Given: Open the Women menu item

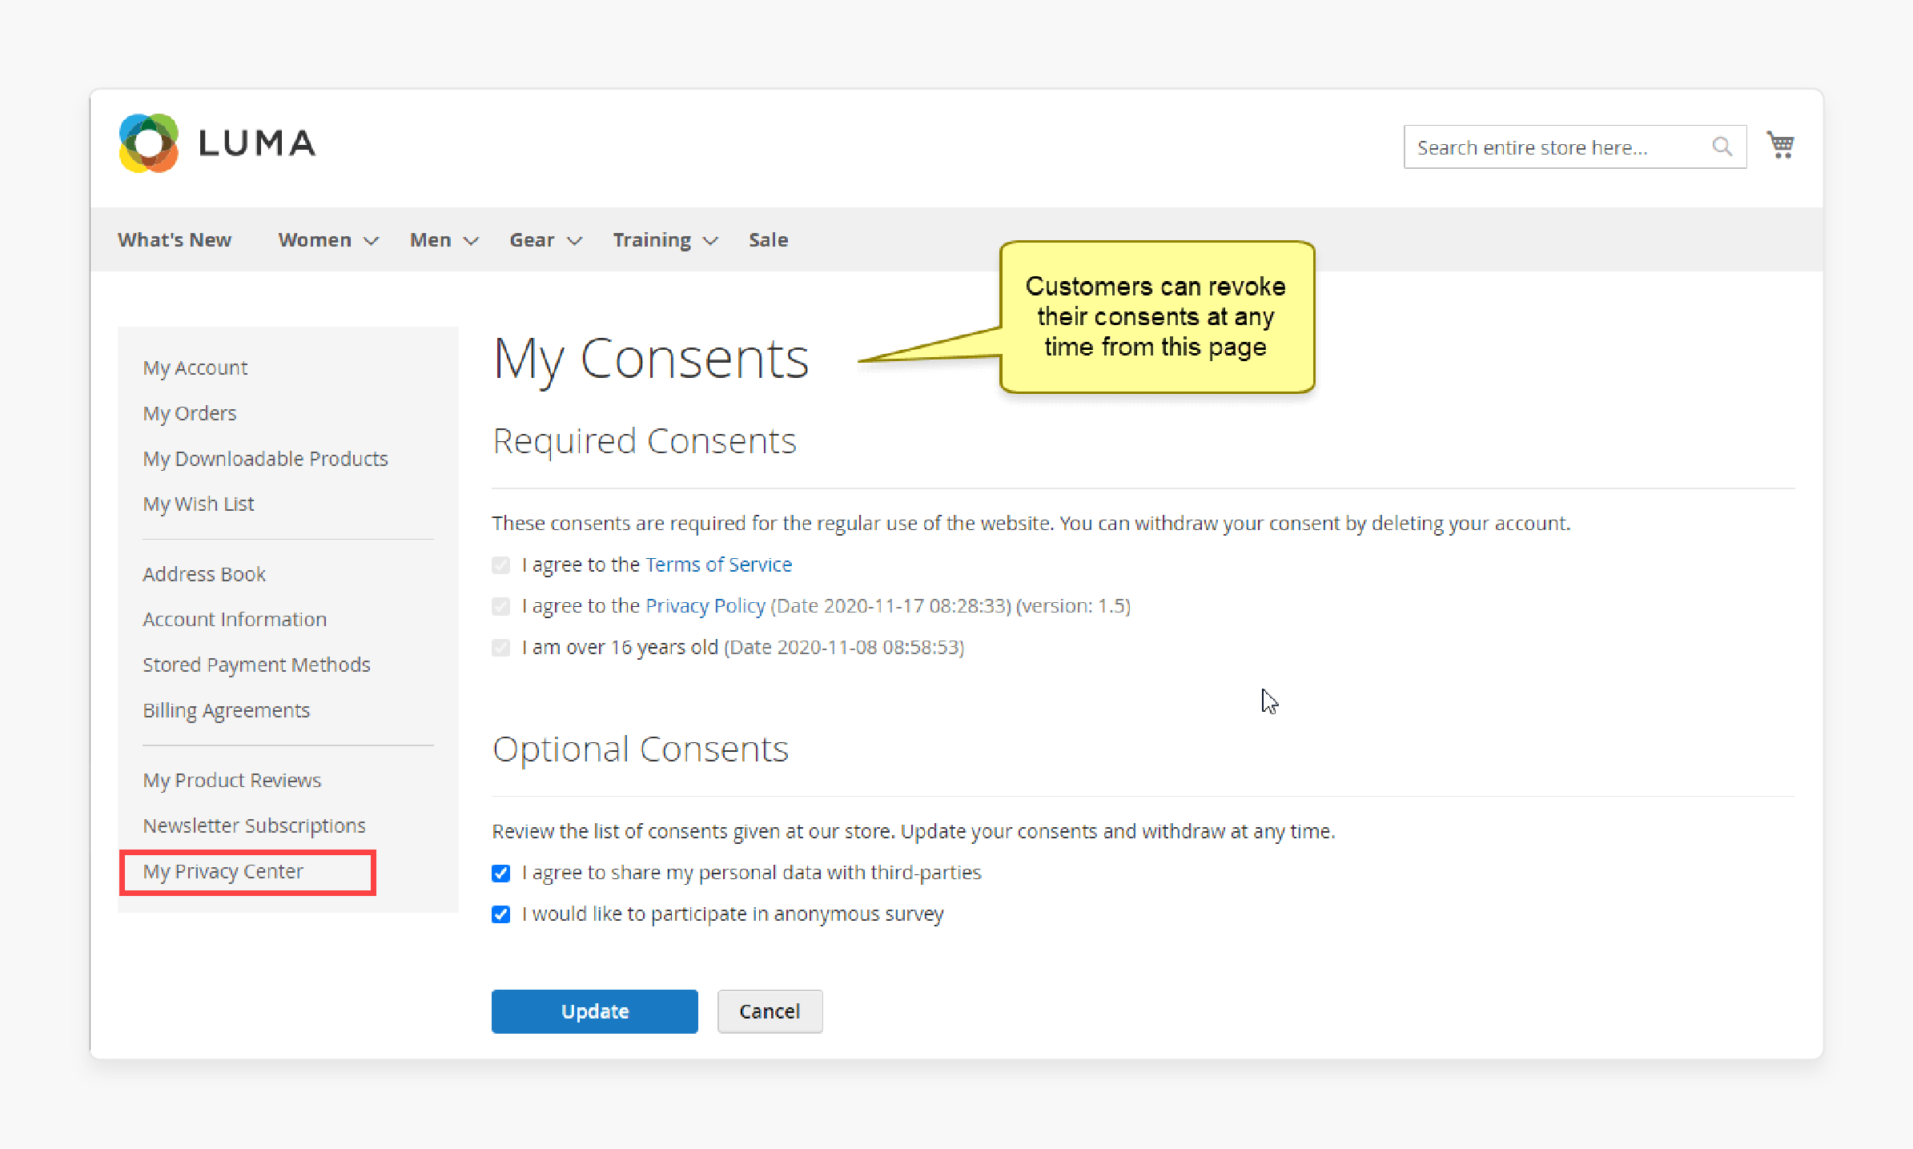Looking at the screenshot, I should pyautogui.click(x=315, y=240).
